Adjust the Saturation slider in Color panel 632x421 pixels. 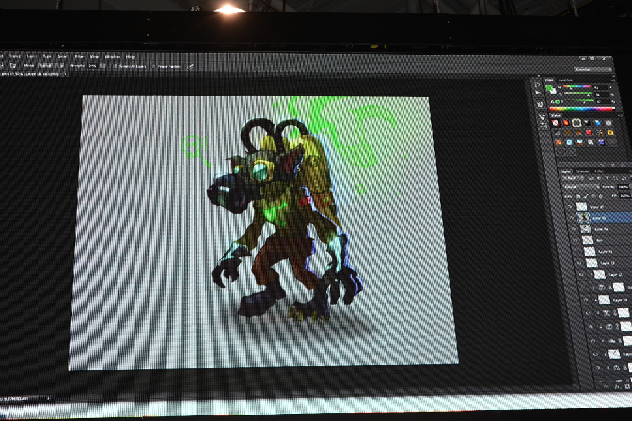tap(578, 94)
